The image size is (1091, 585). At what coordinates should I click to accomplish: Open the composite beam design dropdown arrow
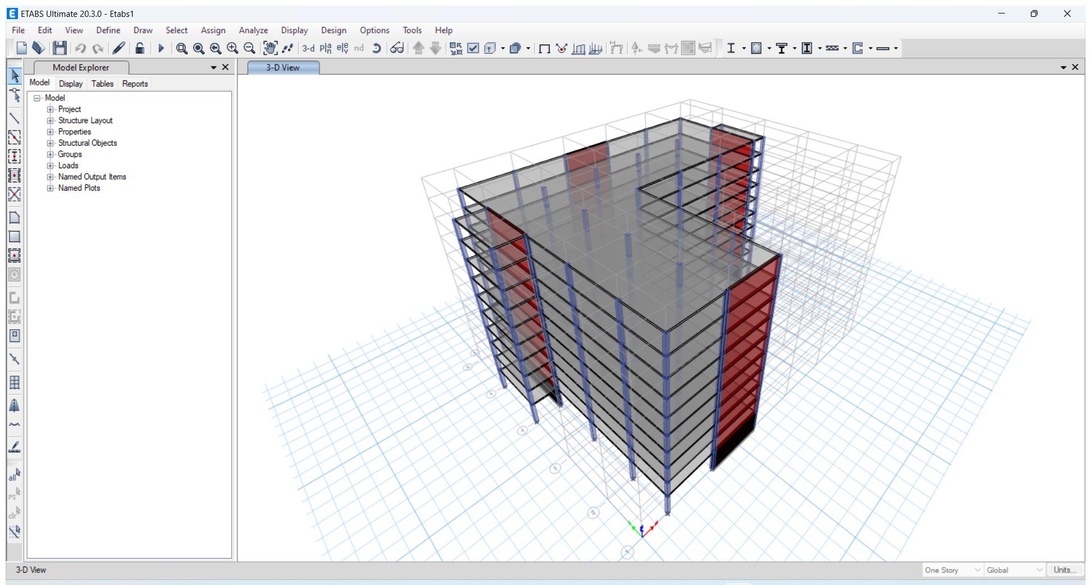[x=795, y=48]
